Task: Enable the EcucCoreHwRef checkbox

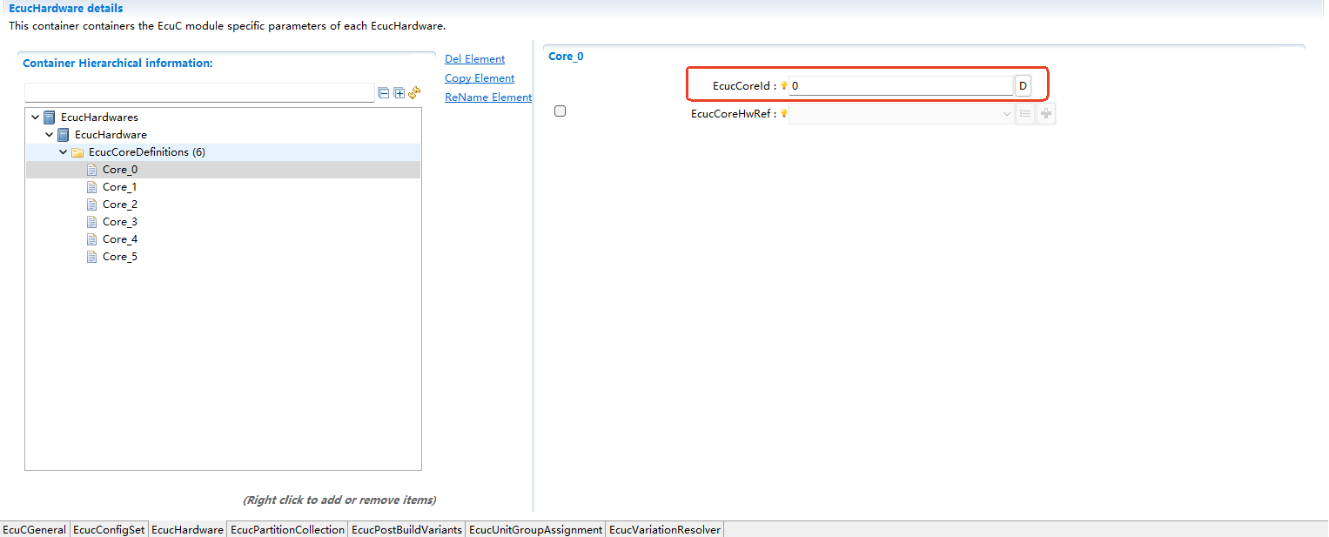Action: click(560, 111)
